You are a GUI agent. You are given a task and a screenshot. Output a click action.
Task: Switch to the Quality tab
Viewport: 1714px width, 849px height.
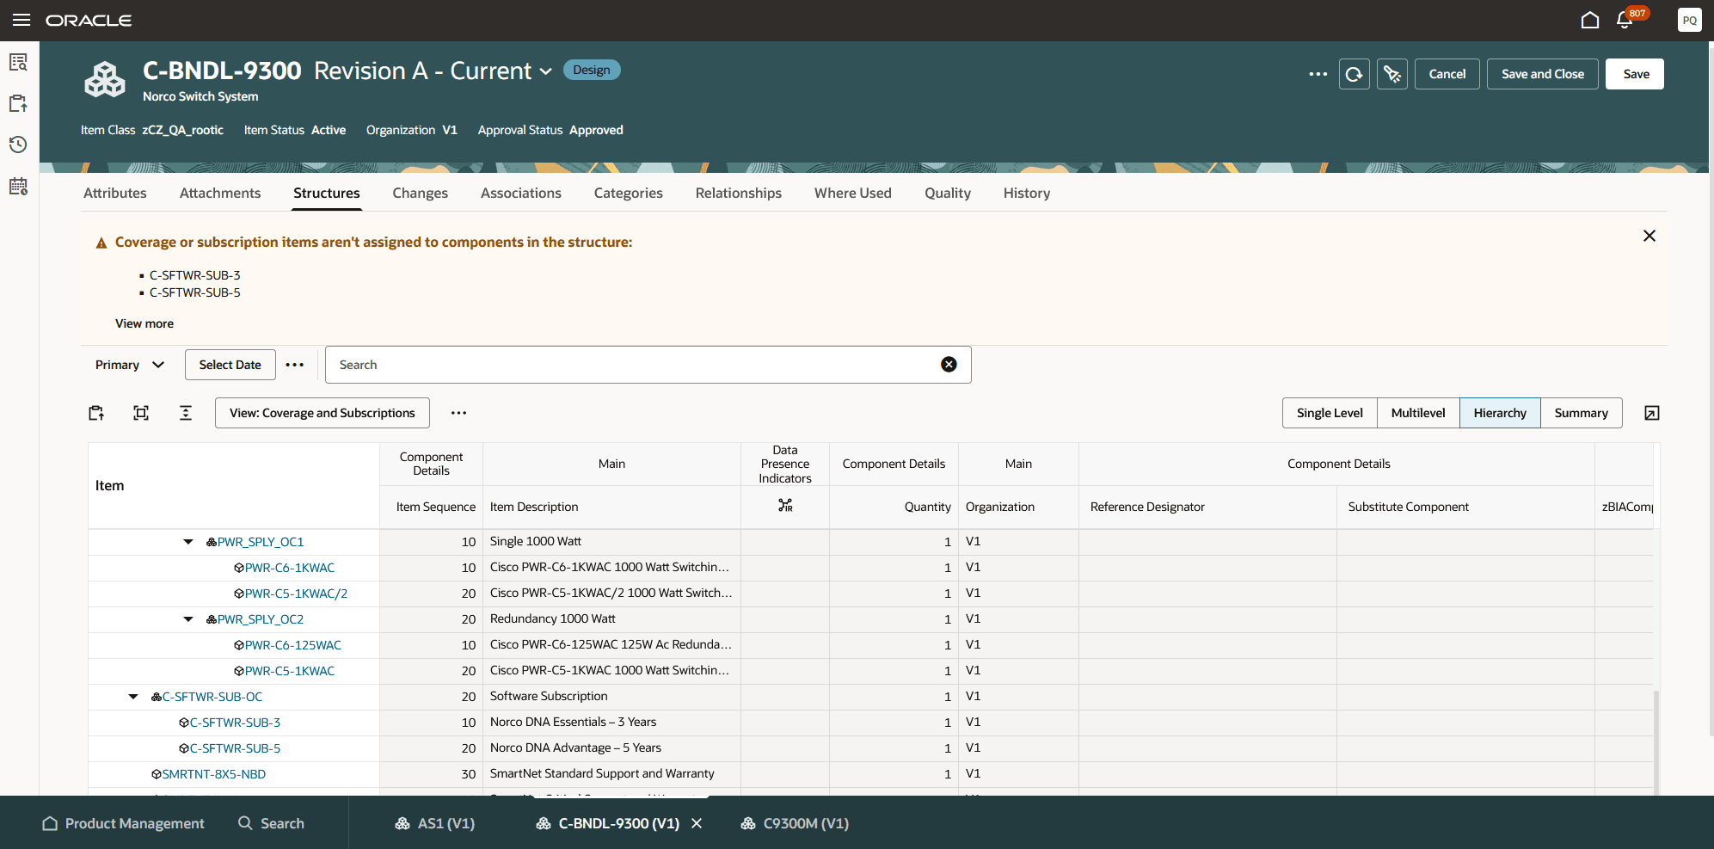[x=948, y=193]
